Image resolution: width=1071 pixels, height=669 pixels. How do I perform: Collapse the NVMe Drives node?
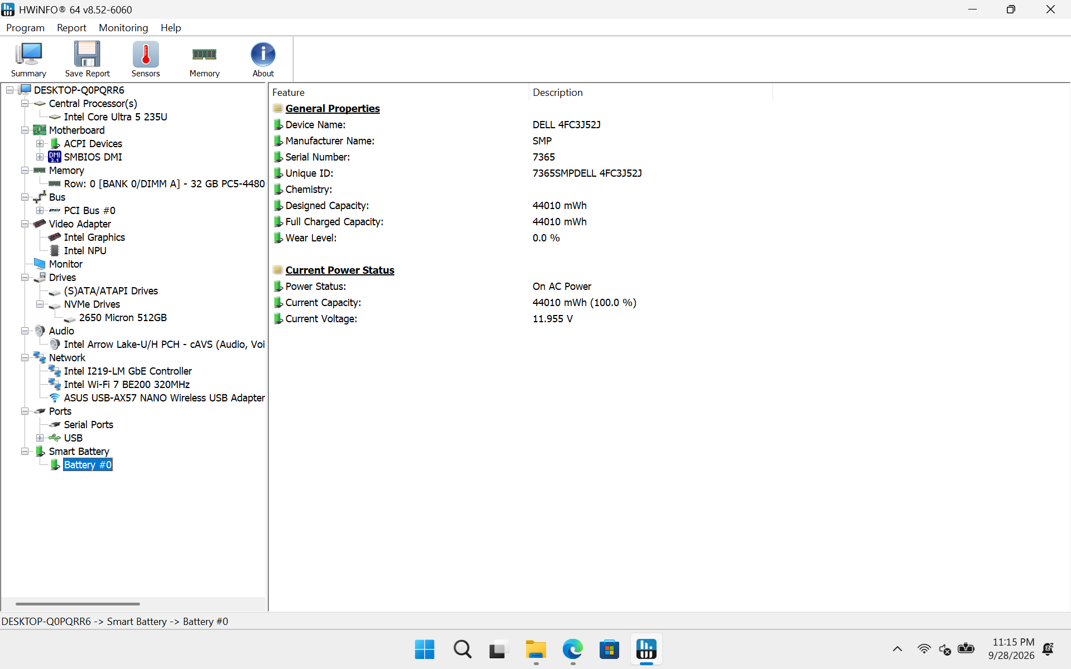coord(40,304)
